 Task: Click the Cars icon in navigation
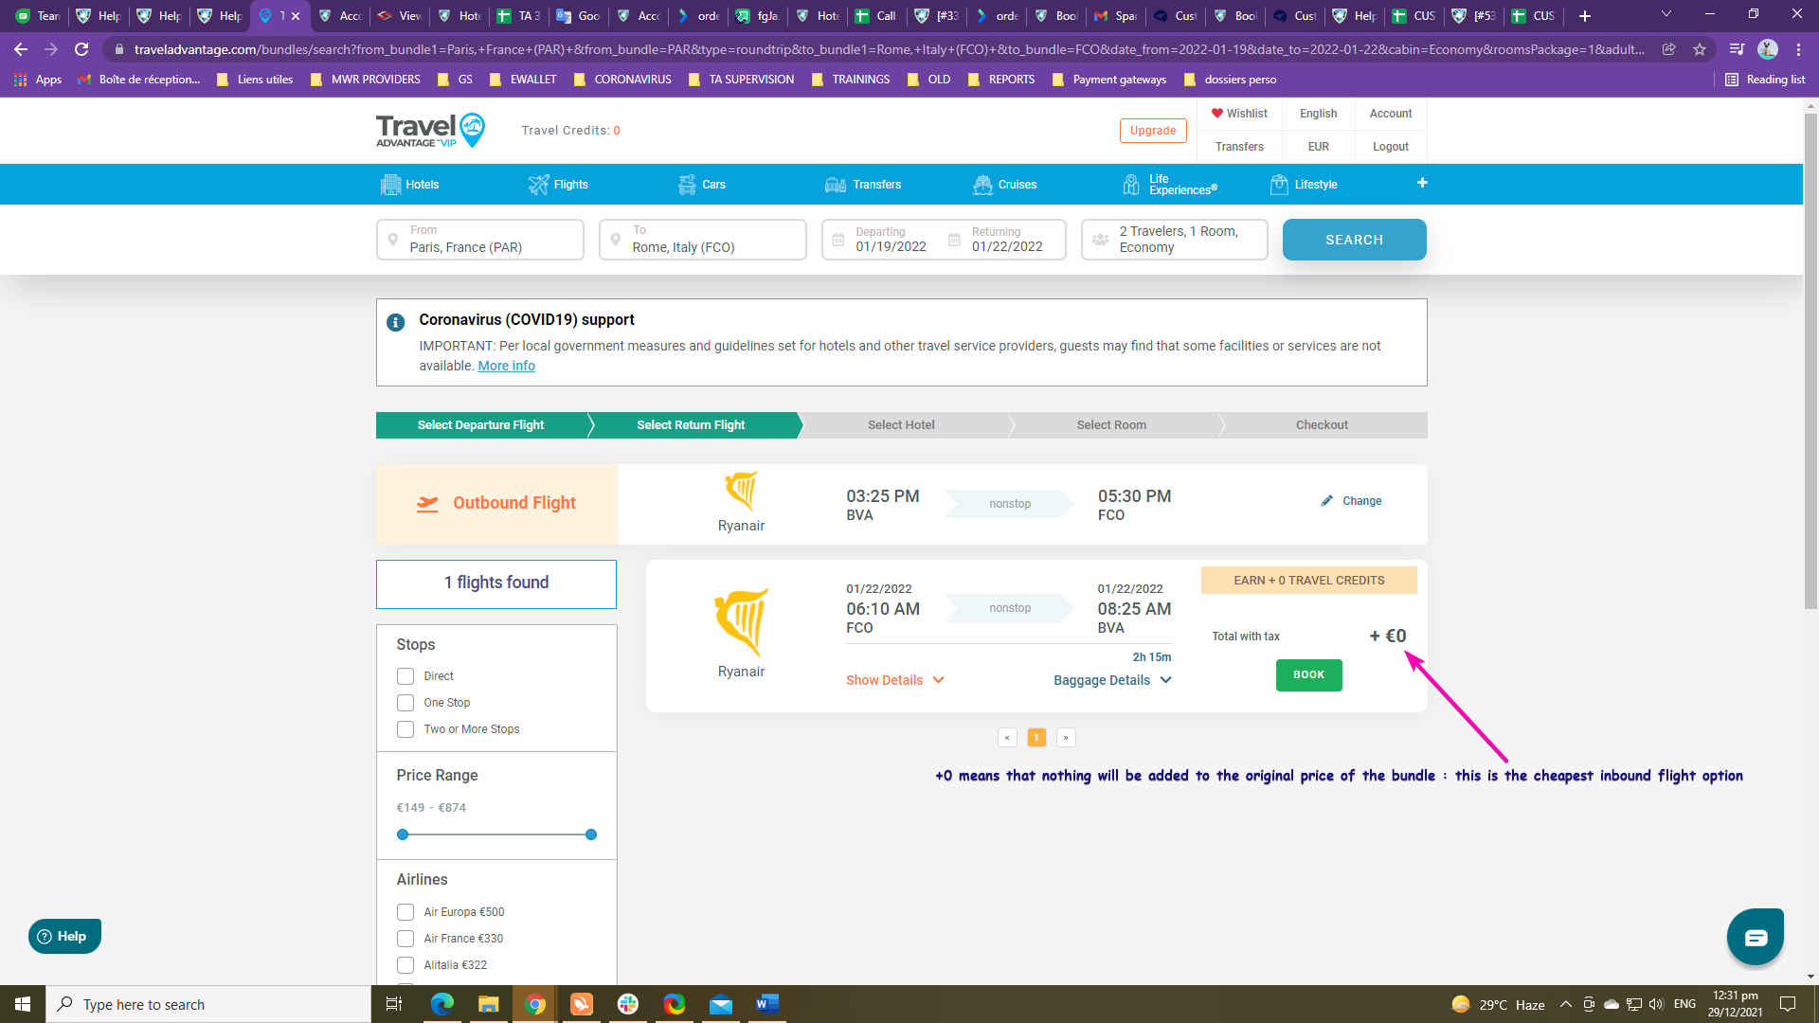[x=687, y=185]
